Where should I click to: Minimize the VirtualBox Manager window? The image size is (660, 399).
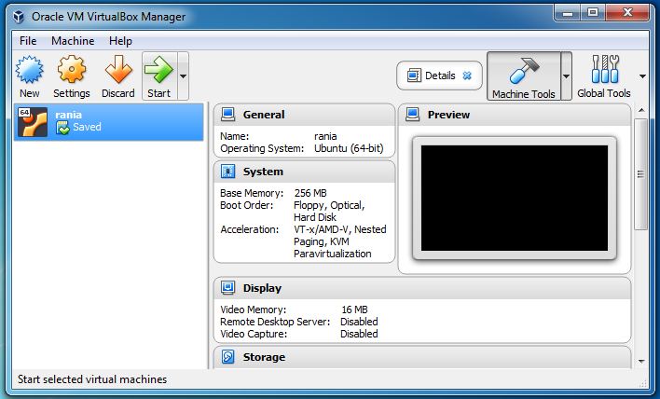[x=567, y=13]
